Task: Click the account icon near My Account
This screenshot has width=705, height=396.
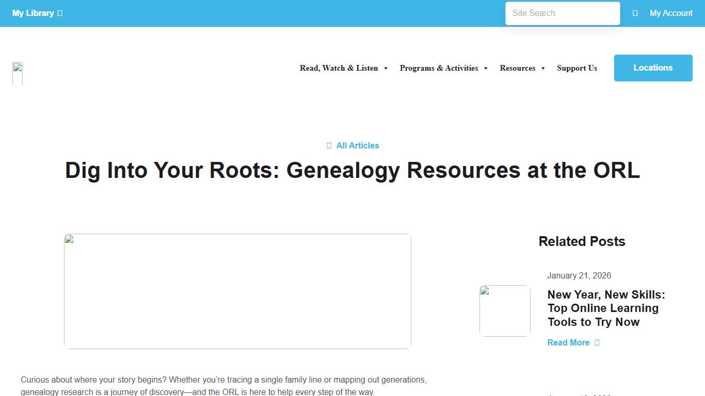Action: [635, 13]
